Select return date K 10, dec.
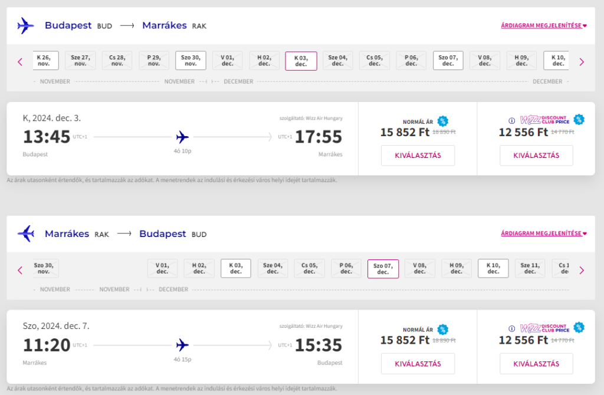 [x=493, y=268]
